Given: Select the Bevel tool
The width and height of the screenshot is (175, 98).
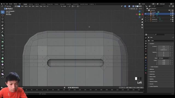Looking at the screenshot, I should point(2,49).
